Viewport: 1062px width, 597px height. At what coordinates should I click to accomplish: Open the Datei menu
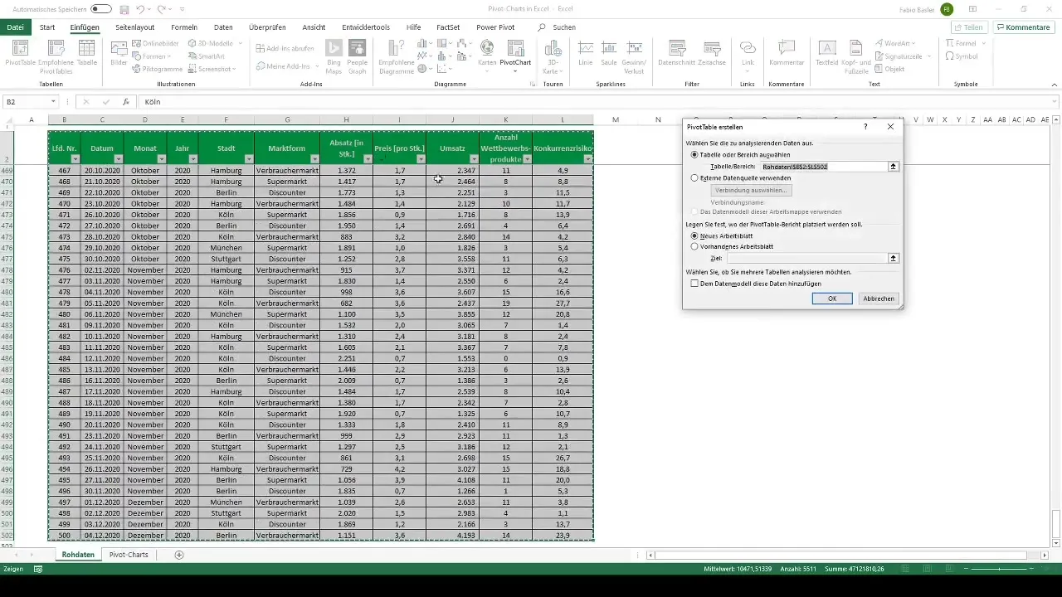point(15,27)
